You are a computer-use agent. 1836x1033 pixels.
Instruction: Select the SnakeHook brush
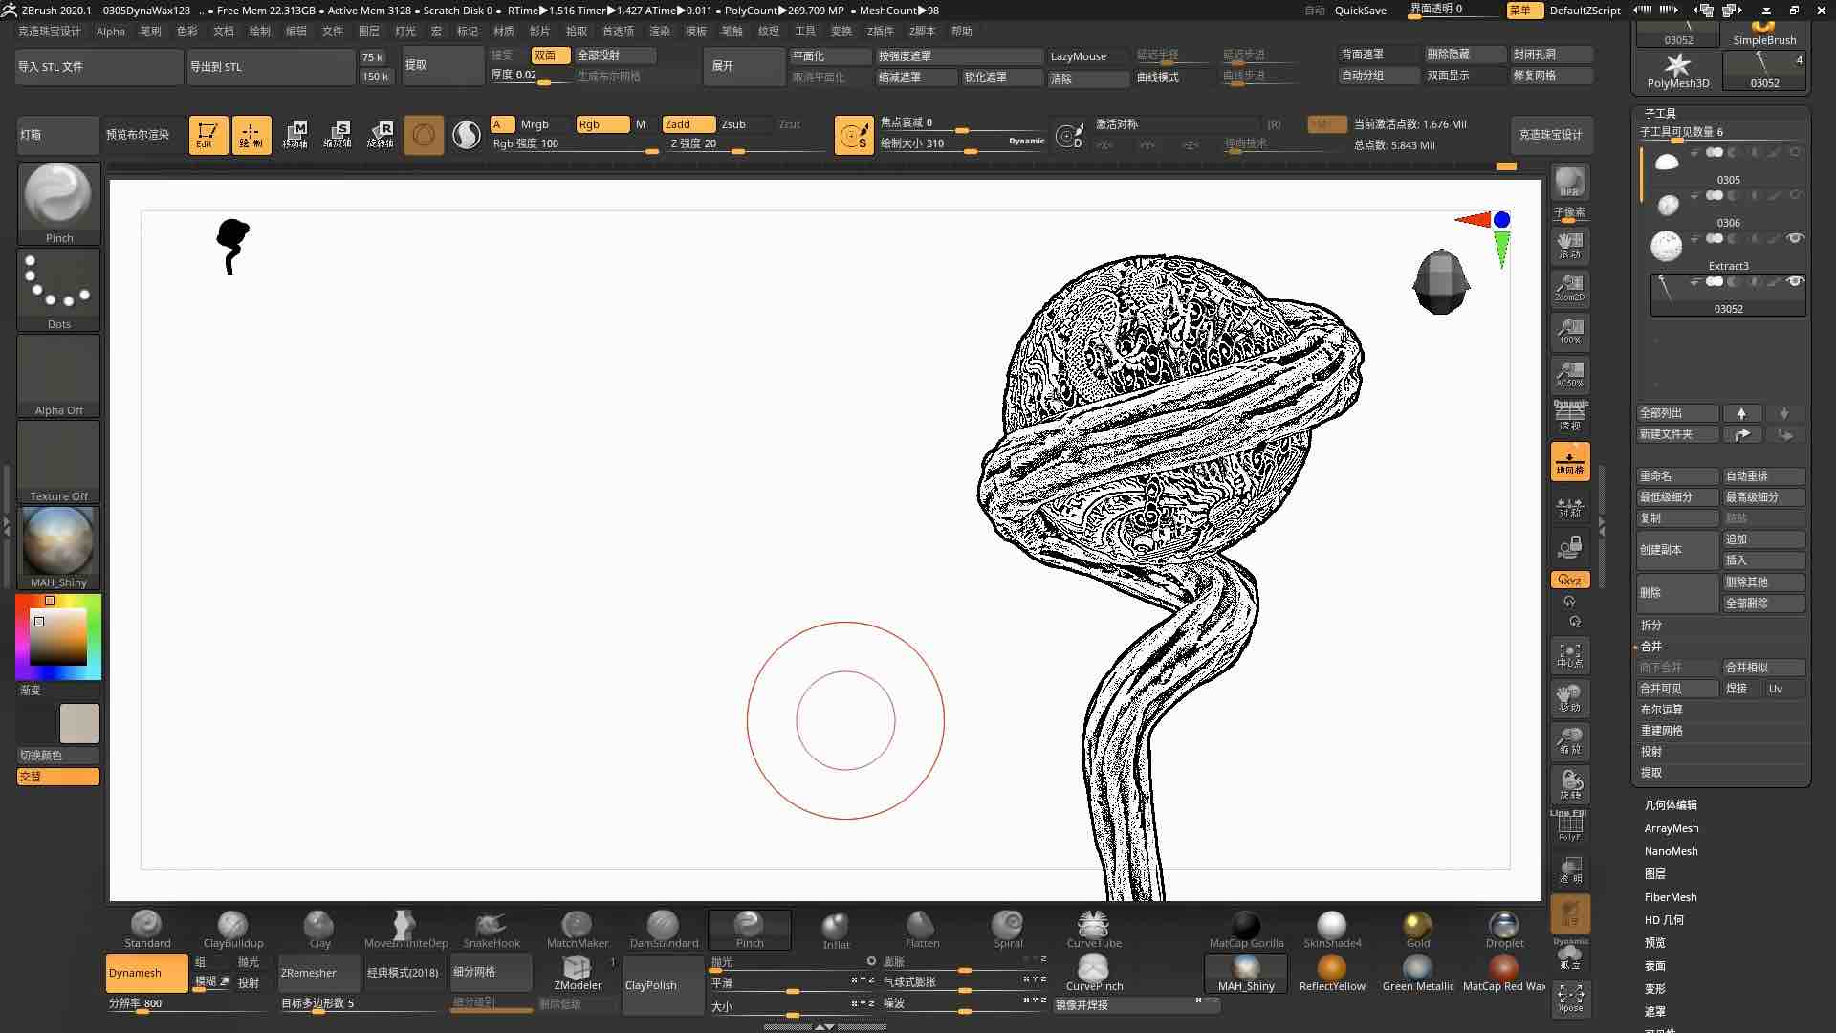click(x=491, y=923)
